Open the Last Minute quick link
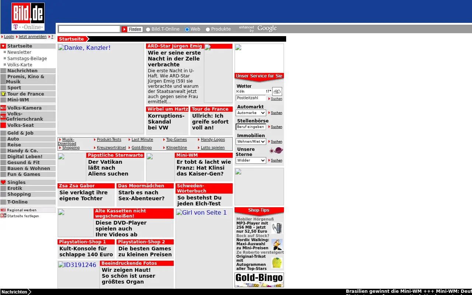The width and height of the screenshot is (472, 295). pyautogui.click(x=142, y=140)
